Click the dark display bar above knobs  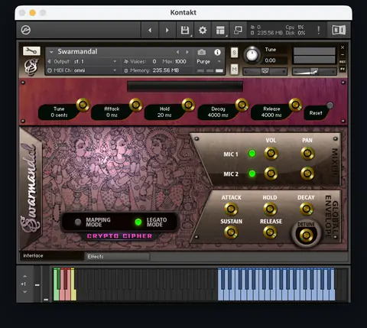[x=185, y=86]
